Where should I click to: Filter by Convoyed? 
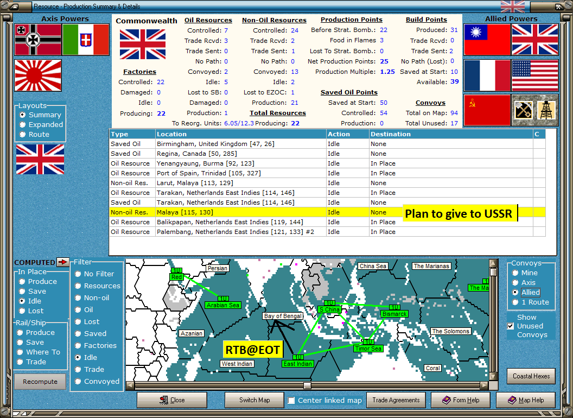click(x=97, y=381)
